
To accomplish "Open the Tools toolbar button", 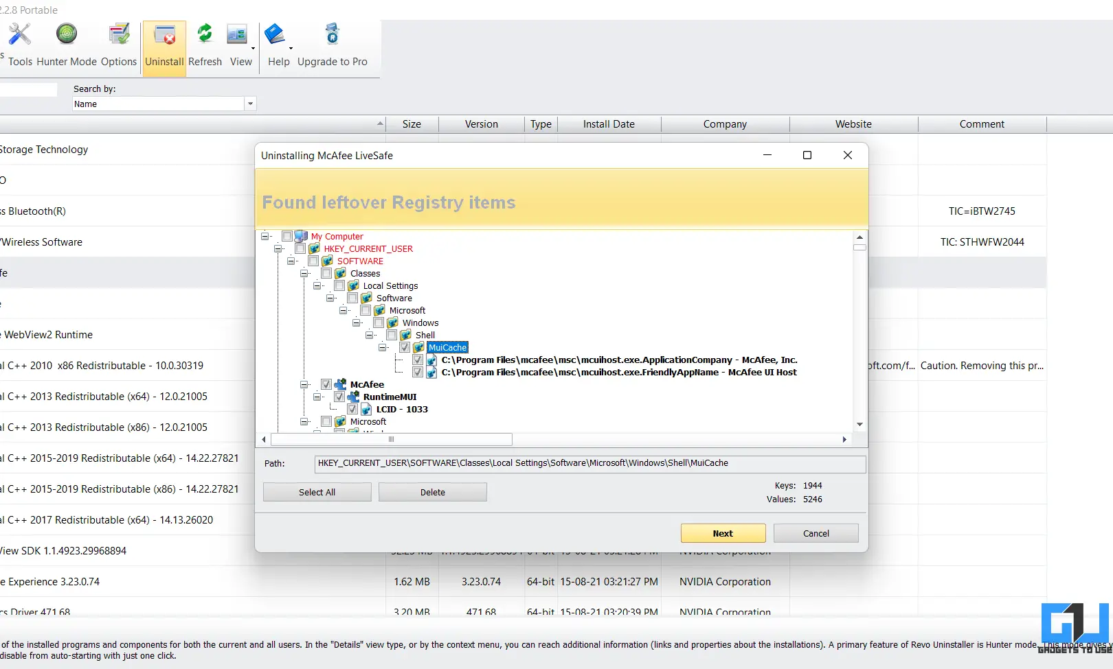I will pos(20,45).
